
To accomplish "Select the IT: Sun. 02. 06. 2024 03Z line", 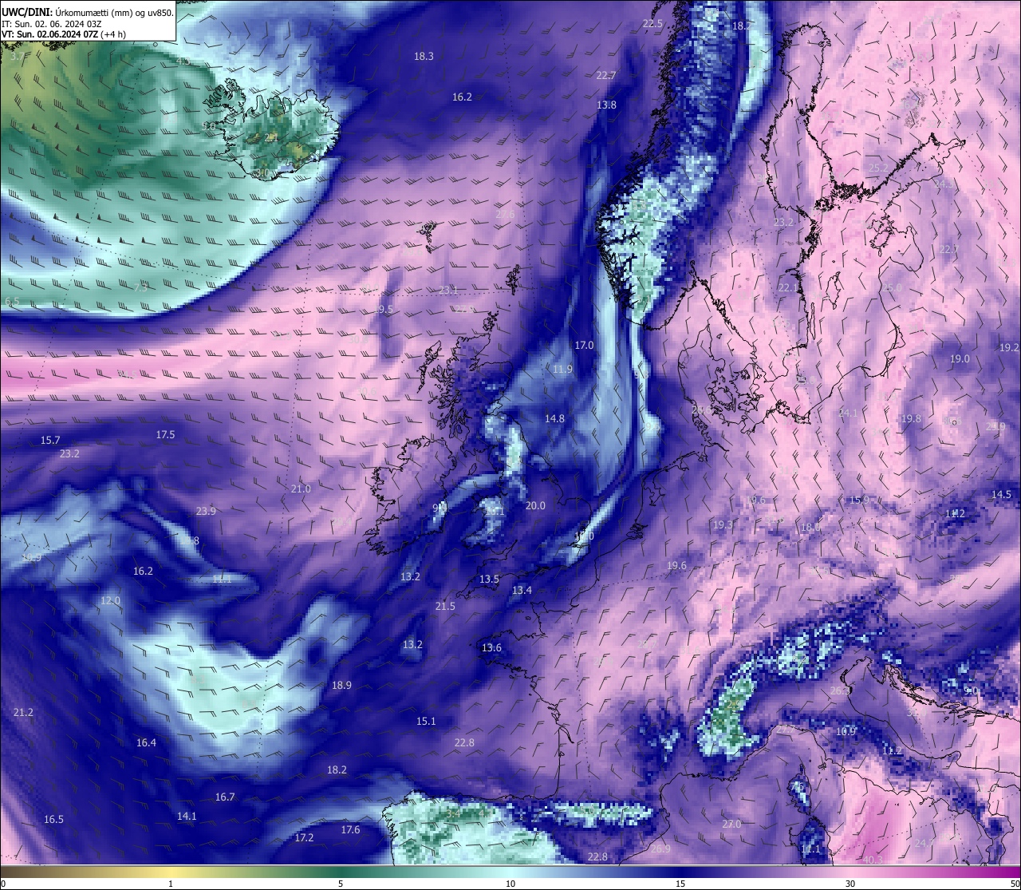I will [51, 24].
